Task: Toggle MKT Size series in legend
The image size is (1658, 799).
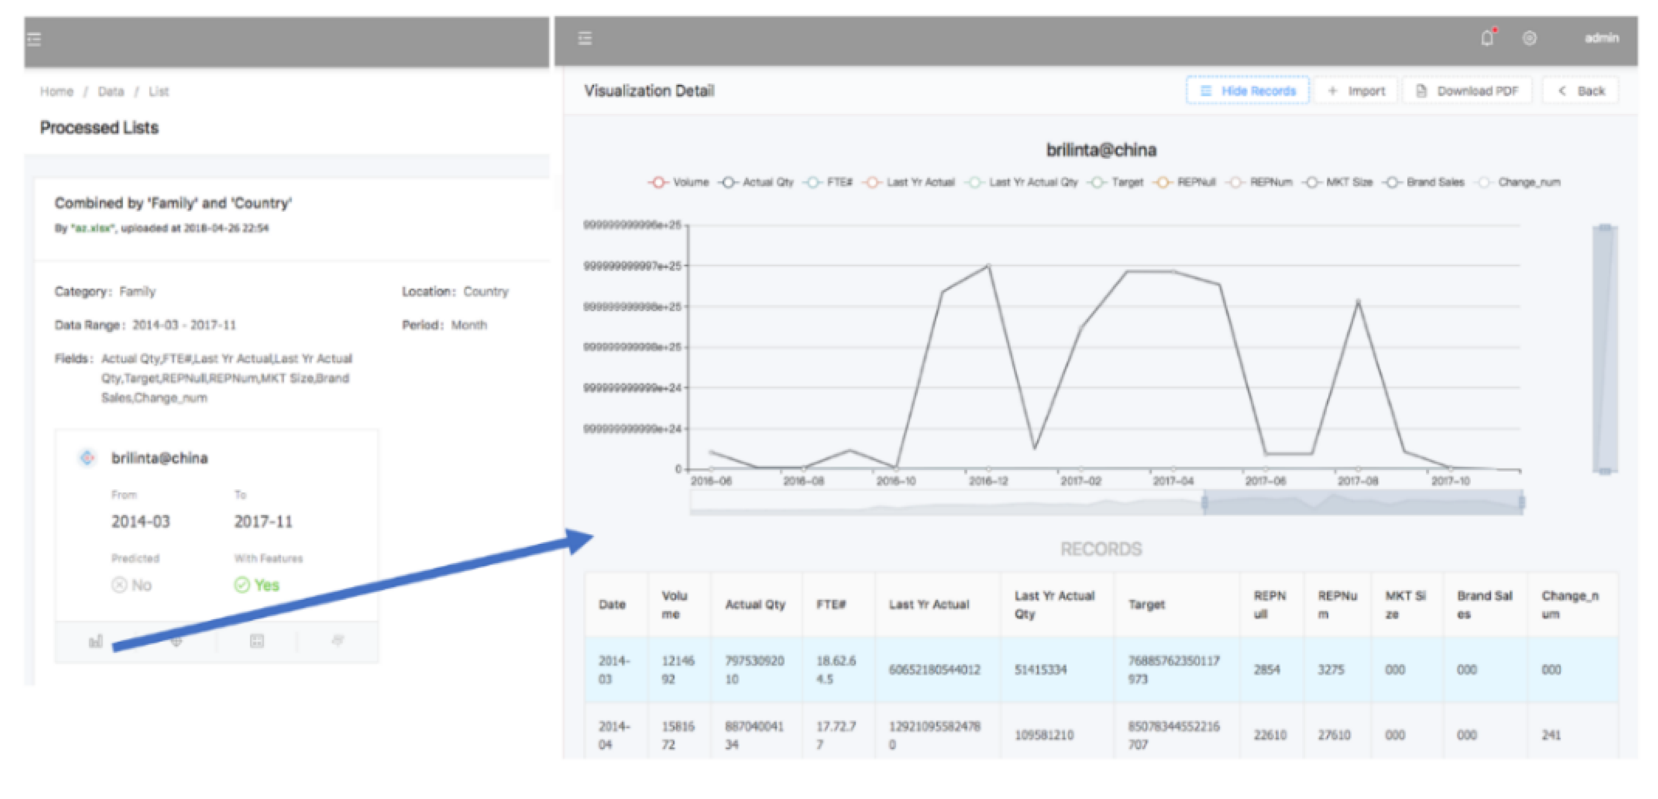Action: tap(1337, 182)
